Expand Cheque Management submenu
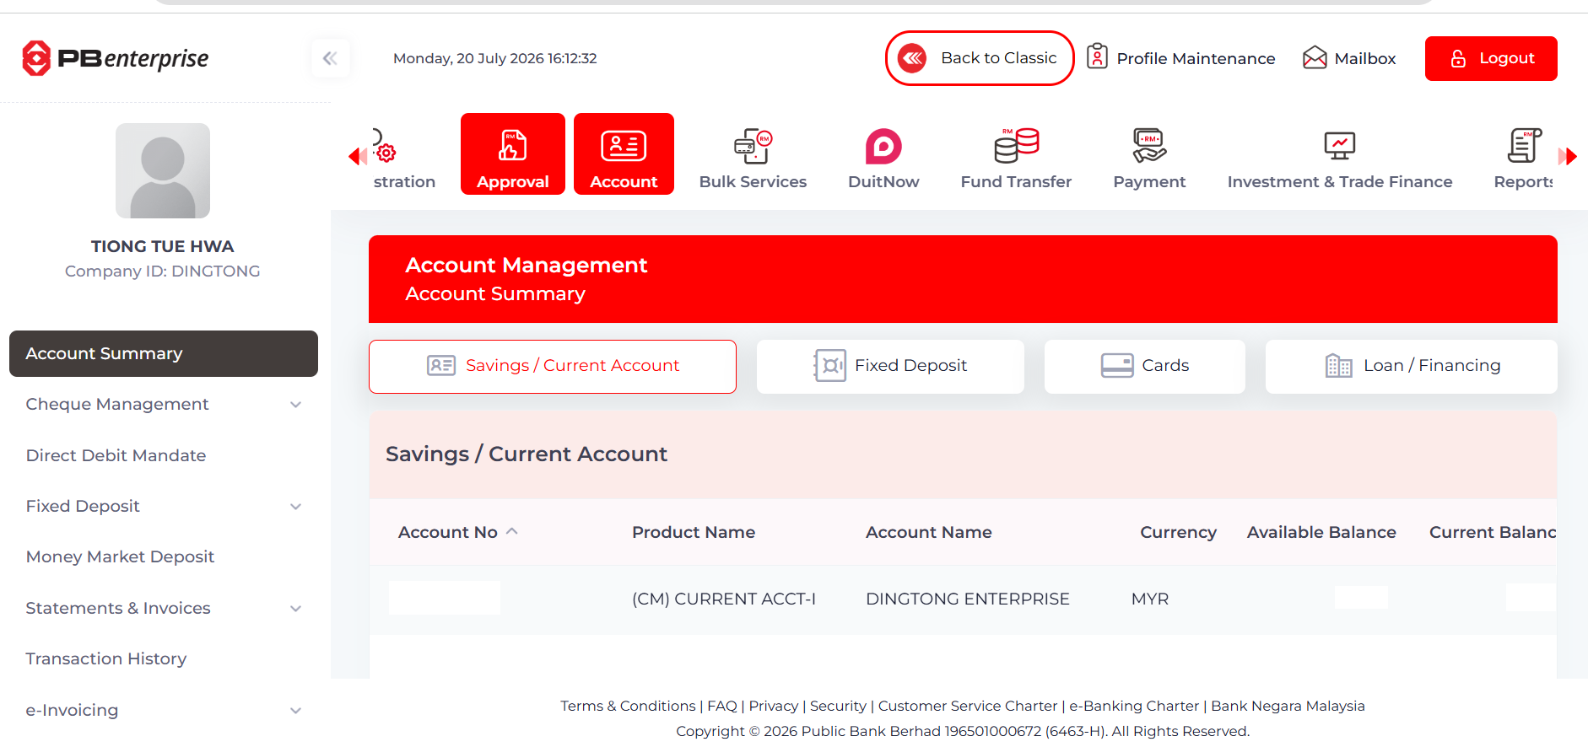1588x747 pixels. tap(295, 405)
